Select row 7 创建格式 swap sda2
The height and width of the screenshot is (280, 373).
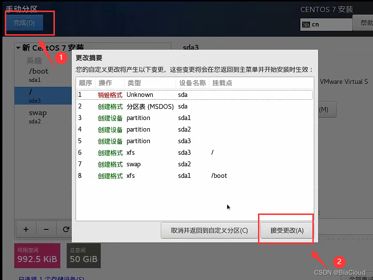click(194, 164)
